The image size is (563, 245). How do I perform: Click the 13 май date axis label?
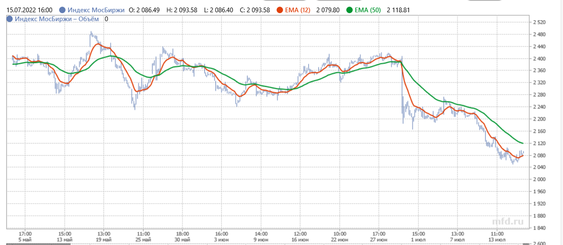point(65,238)
